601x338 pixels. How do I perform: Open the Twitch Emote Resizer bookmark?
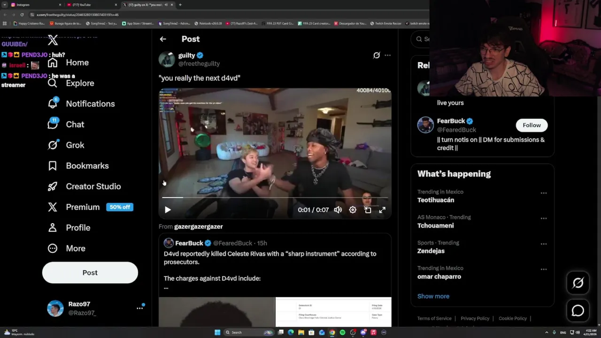385,23
